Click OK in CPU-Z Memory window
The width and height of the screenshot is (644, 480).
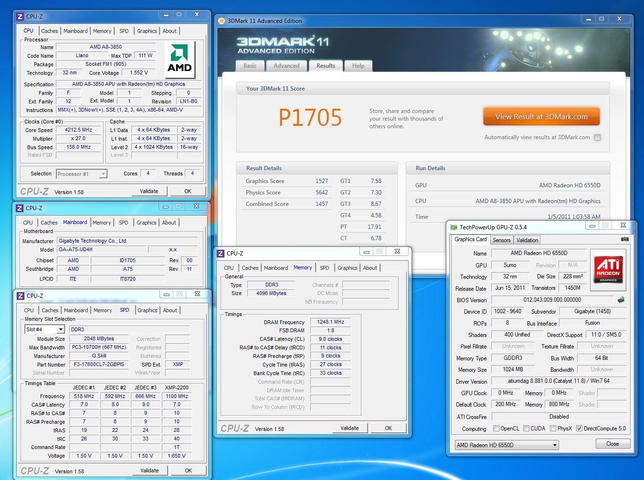(x=388, y=428)
